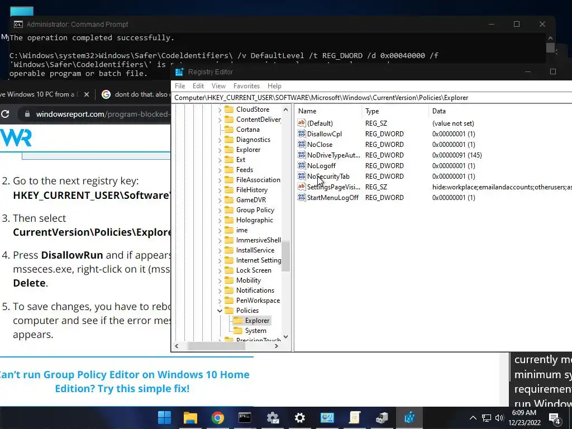Follow the Group Policy Editor fix link
This screenshot has height=429, width=572.
[124, 381]
